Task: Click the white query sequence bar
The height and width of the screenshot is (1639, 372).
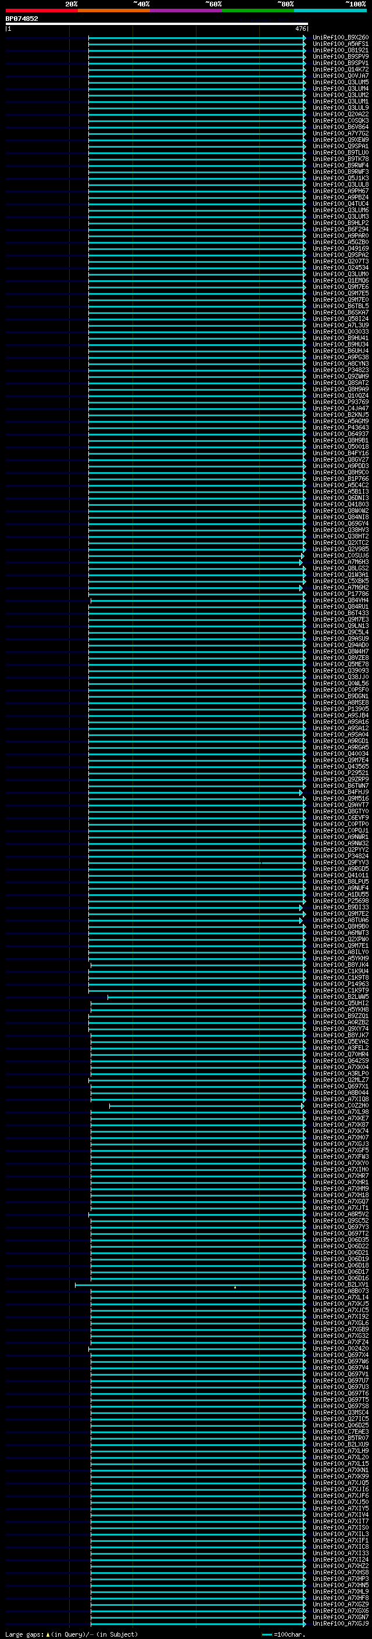Action: tap(156, 23)
